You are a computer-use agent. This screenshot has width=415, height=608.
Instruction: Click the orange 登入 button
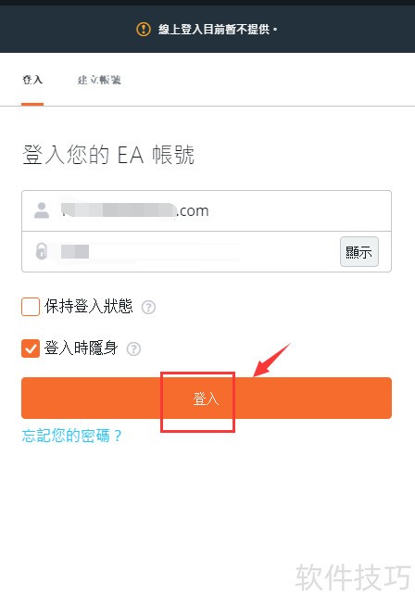pyautogui.click(x=207, y=398)
